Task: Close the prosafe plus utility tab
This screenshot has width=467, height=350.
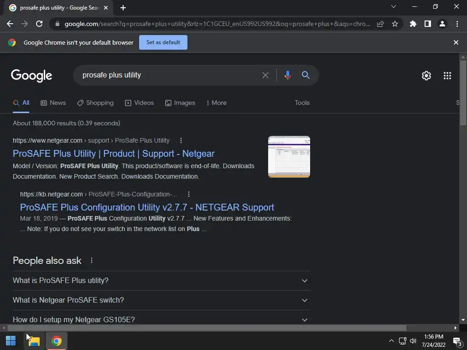Action: 106,8
